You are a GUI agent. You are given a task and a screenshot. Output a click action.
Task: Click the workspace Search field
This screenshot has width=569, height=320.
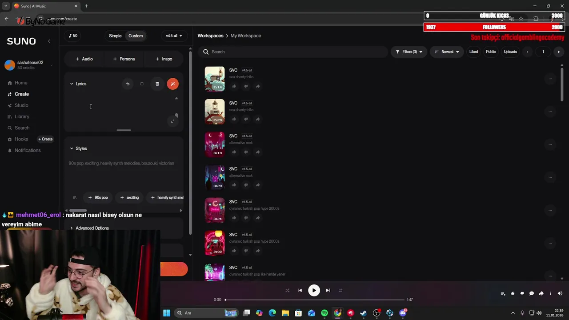coord(293,52)
